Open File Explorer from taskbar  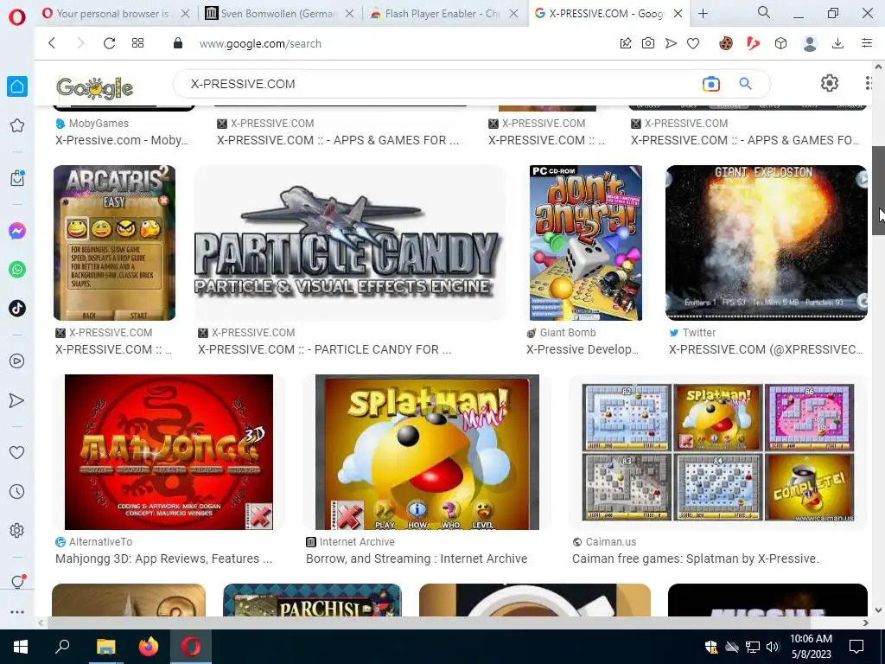[105, 647]
